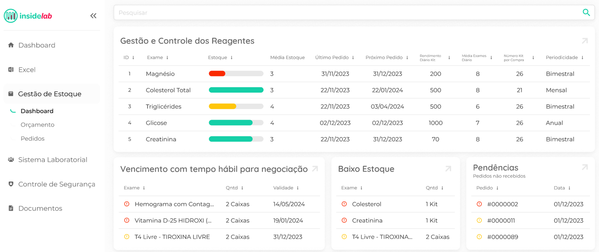Click Hemograma com Contag... exam entry

pos(174,204)
